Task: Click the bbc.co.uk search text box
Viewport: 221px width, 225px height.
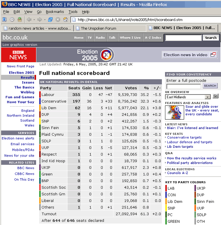Action: [183, 38]
